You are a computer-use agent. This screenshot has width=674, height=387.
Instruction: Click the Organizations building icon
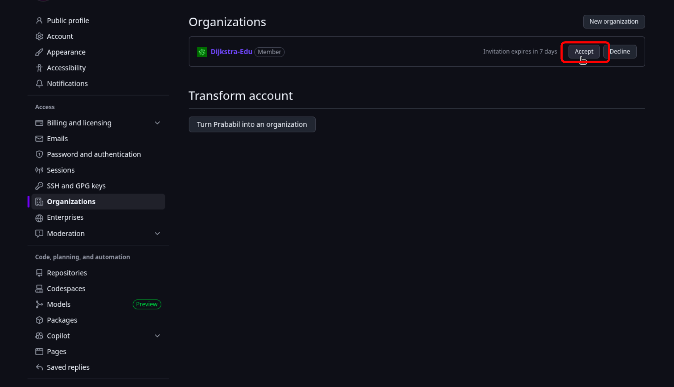[x=39, y=201]
